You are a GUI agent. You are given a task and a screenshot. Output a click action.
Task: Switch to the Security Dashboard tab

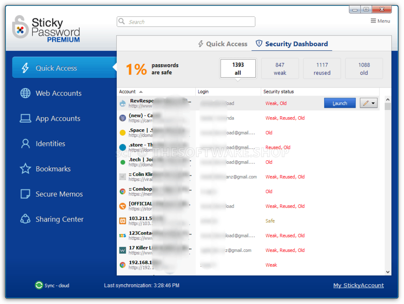(292, 44)
